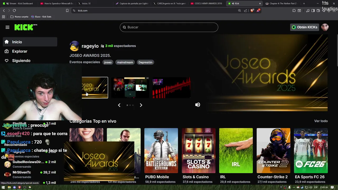Click the KICK logo

click(26, 27)
